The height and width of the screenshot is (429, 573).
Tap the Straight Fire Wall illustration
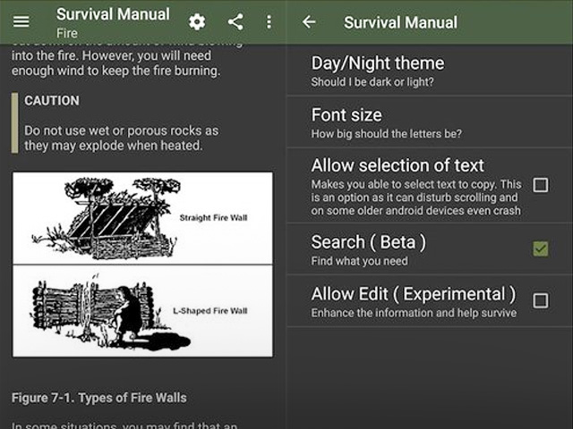[142, 218]
